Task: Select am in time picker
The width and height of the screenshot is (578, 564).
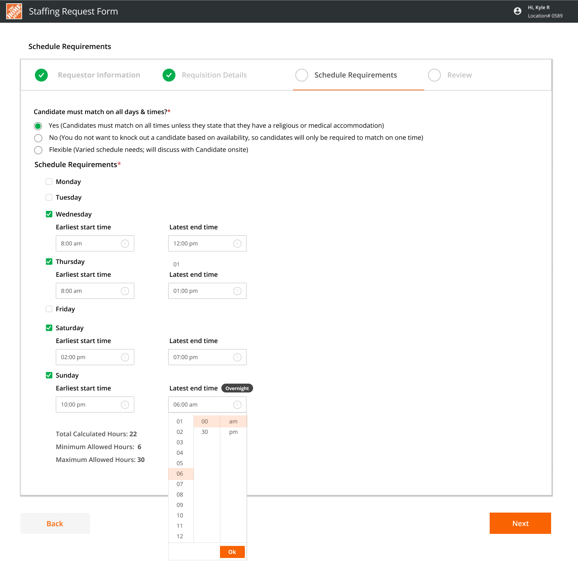Action: [x=233, y=421]
